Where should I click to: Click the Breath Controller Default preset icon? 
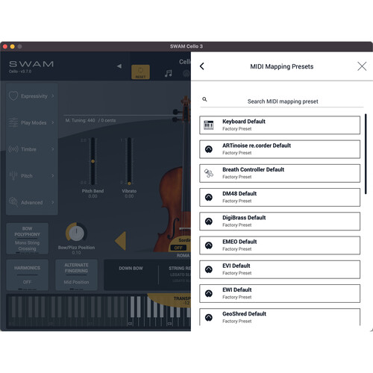tap(209, 173)
